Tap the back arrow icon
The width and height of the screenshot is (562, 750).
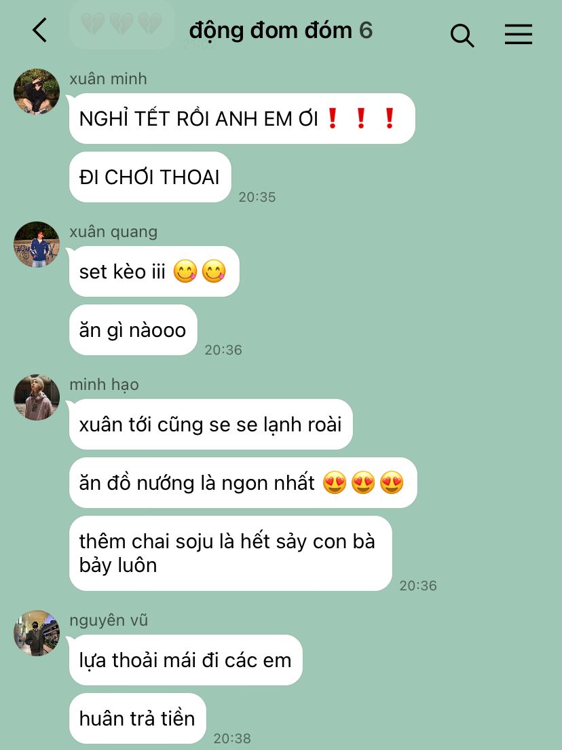(x=39, y=30)
